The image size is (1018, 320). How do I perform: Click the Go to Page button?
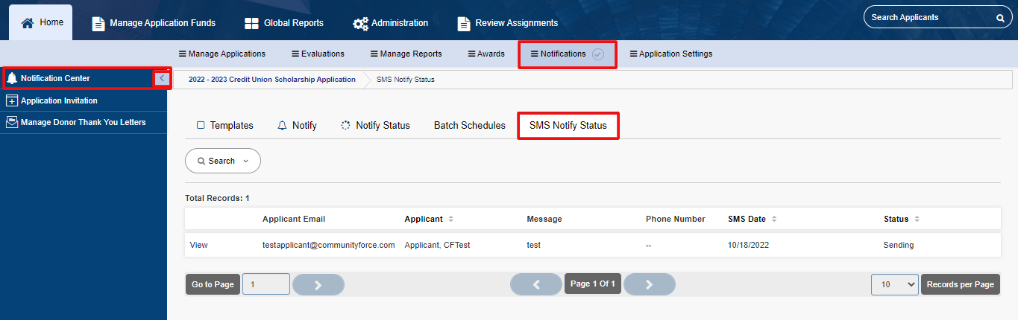pyautogui.click(x=213, y=284)
